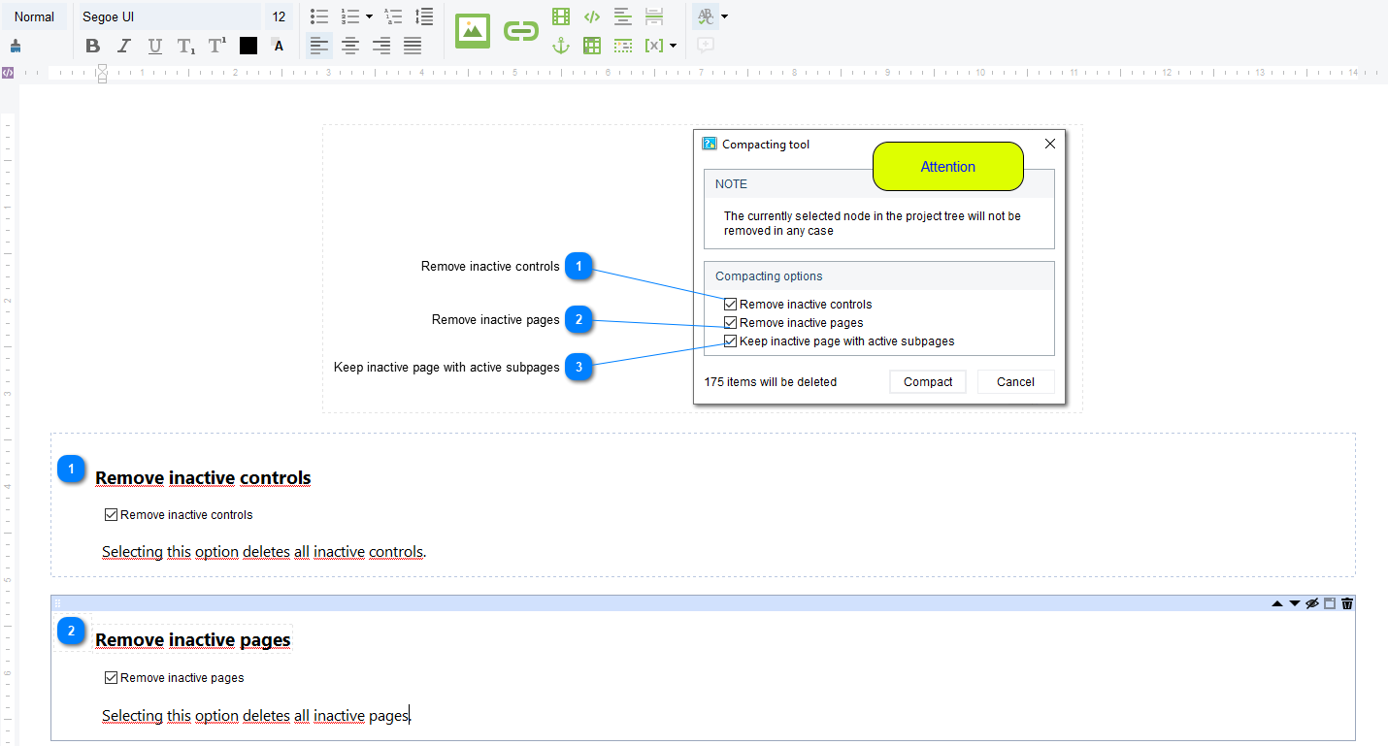Open the sort list icon
This screenshot has height=746, width=1388.
(x=393, y=16)
